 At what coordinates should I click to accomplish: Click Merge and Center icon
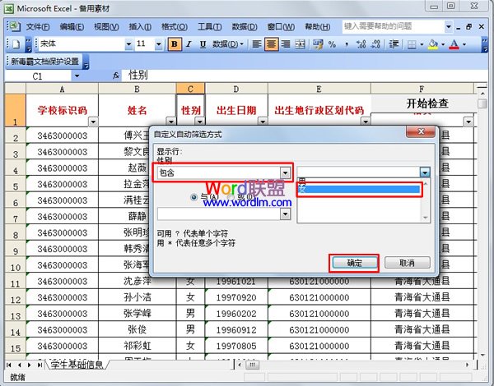(300, 44)
